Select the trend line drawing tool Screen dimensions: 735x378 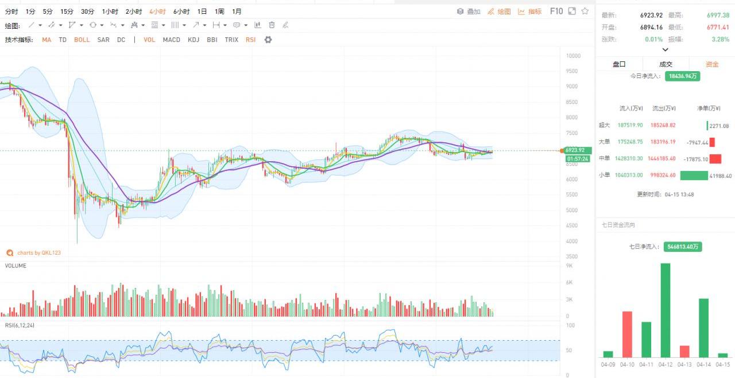(x=32, y=25)
